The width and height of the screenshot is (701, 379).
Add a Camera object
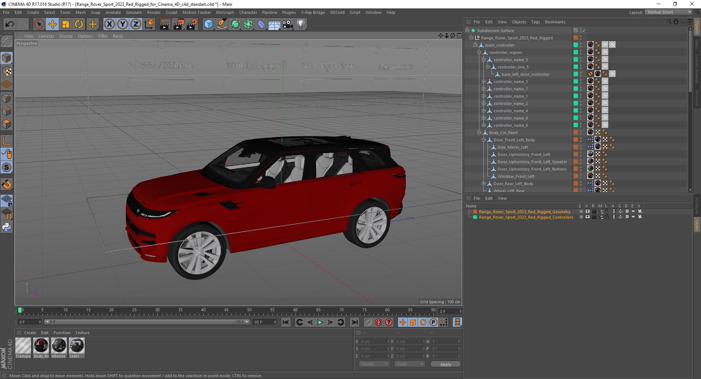pyautogui.click(x=288, y=24)
